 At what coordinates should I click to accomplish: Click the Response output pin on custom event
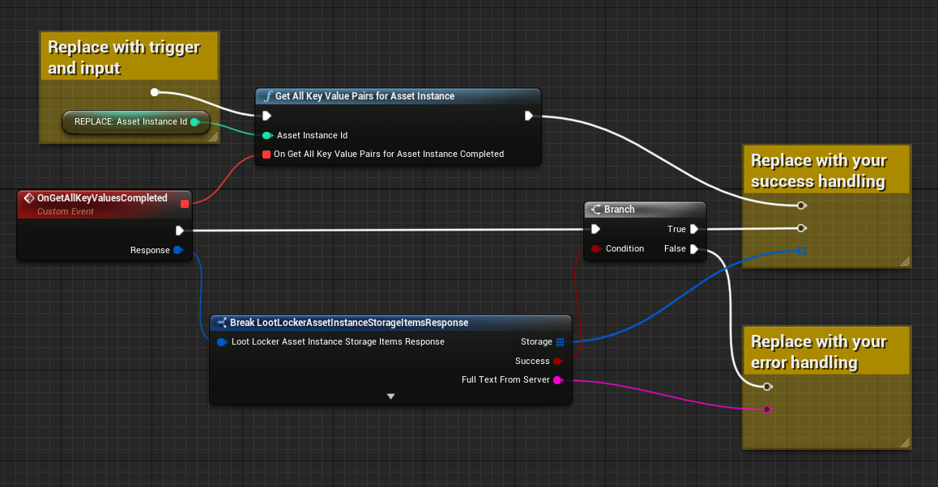[178, 251]
